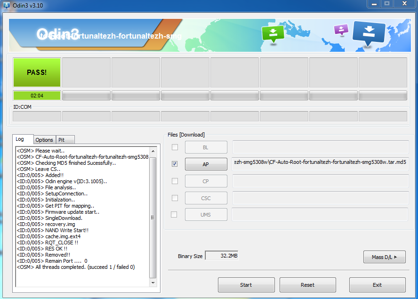Click the CSC file path field
The image size is (418, 299).
[321, 198]
